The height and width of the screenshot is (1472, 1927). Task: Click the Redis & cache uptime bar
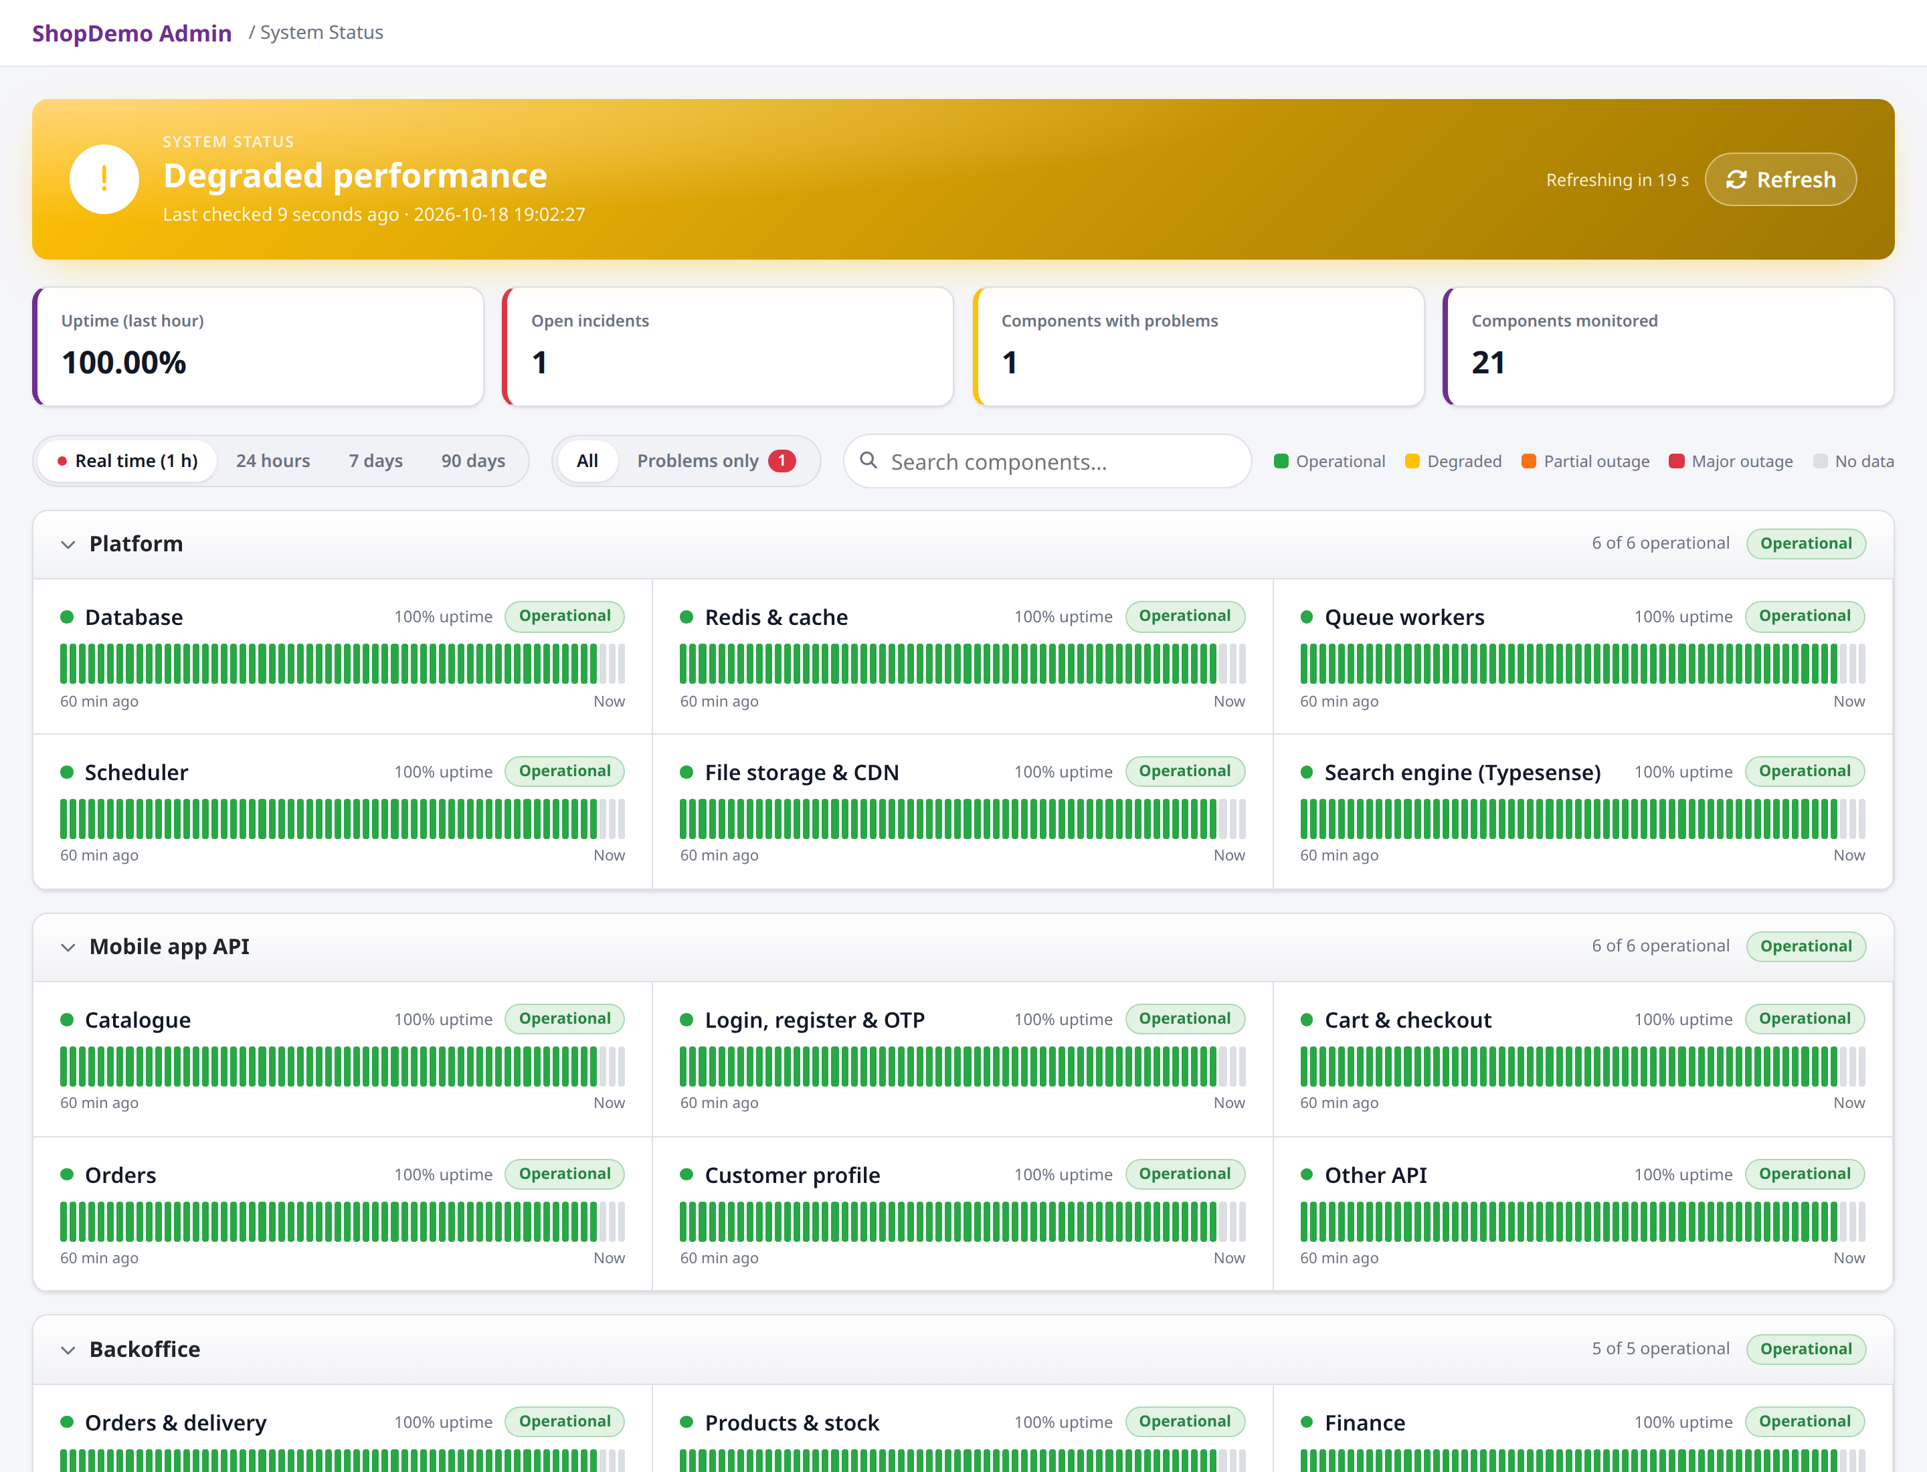962,663
